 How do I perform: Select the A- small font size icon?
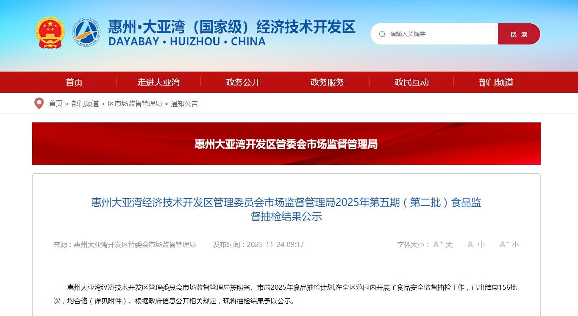(x=504, y=244)
